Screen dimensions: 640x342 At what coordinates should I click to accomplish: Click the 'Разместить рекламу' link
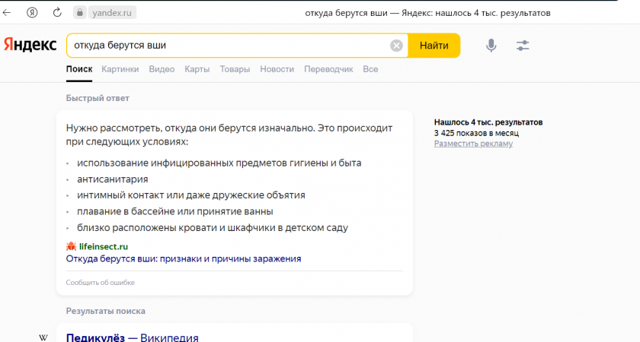pos(473,144)
